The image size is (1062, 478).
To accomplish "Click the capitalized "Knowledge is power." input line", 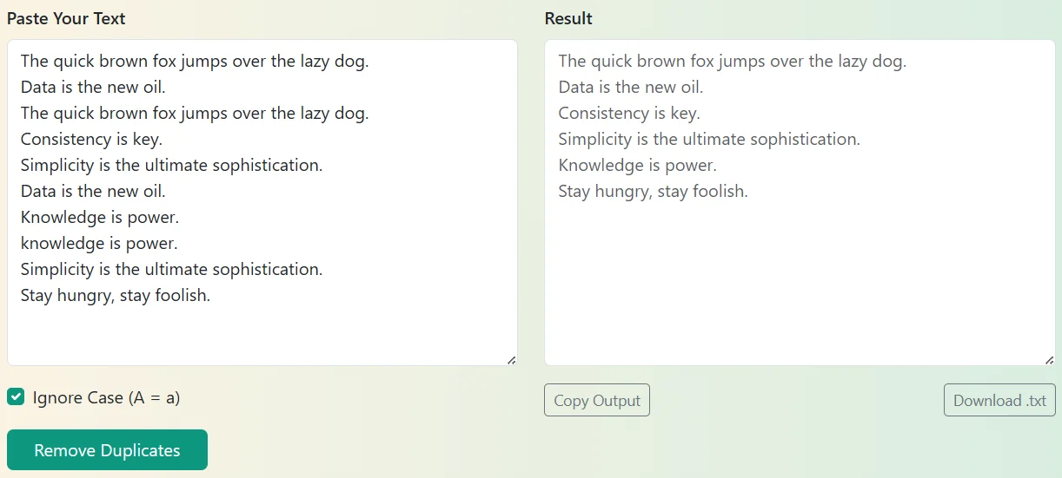I will [99, 217].
